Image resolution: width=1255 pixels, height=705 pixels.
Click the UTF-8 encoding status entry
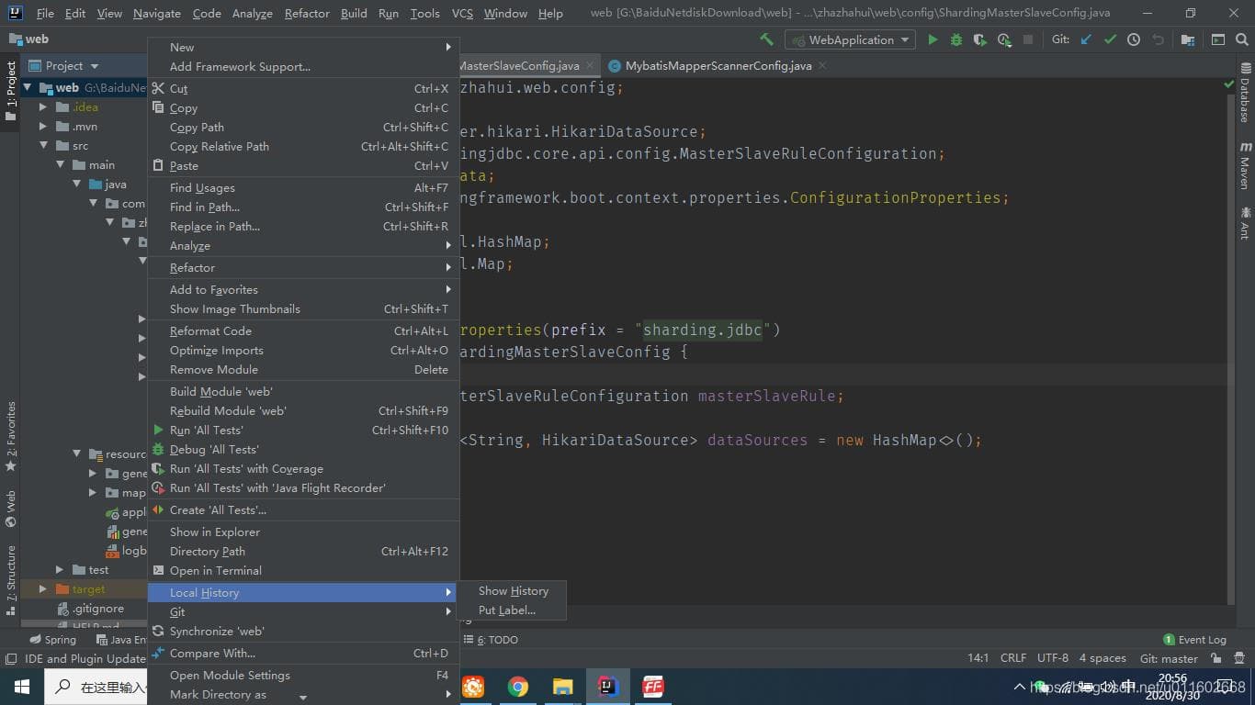(1052, 658)
